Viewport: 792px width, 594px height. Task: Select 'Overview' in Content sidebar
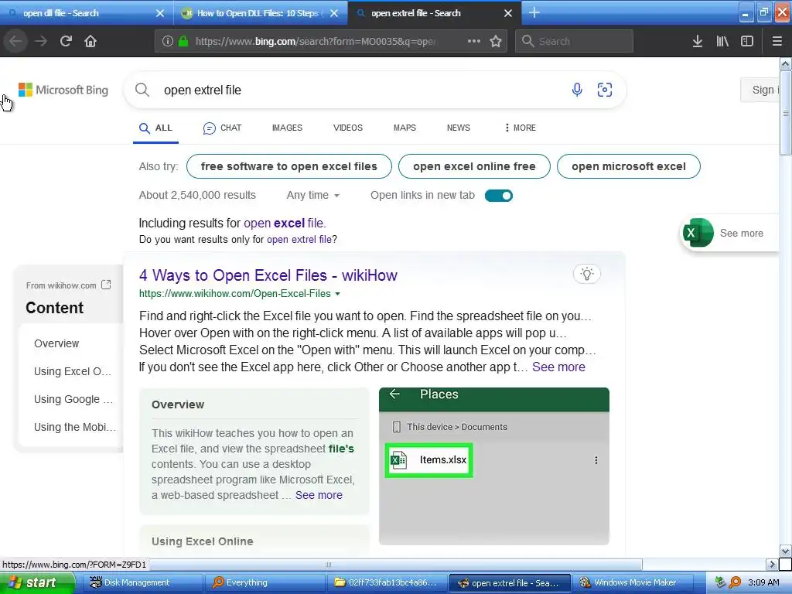tap(56, 343)
